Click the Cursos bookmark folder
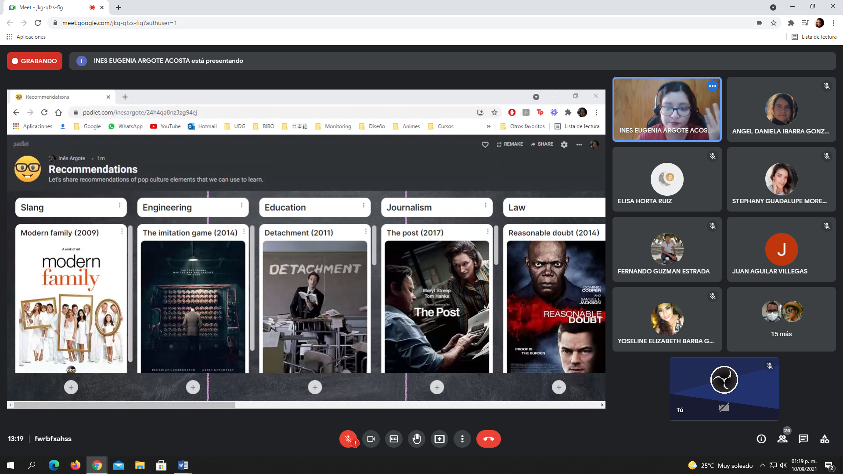The height and width of the screenshot is (474, 843). 441,126
